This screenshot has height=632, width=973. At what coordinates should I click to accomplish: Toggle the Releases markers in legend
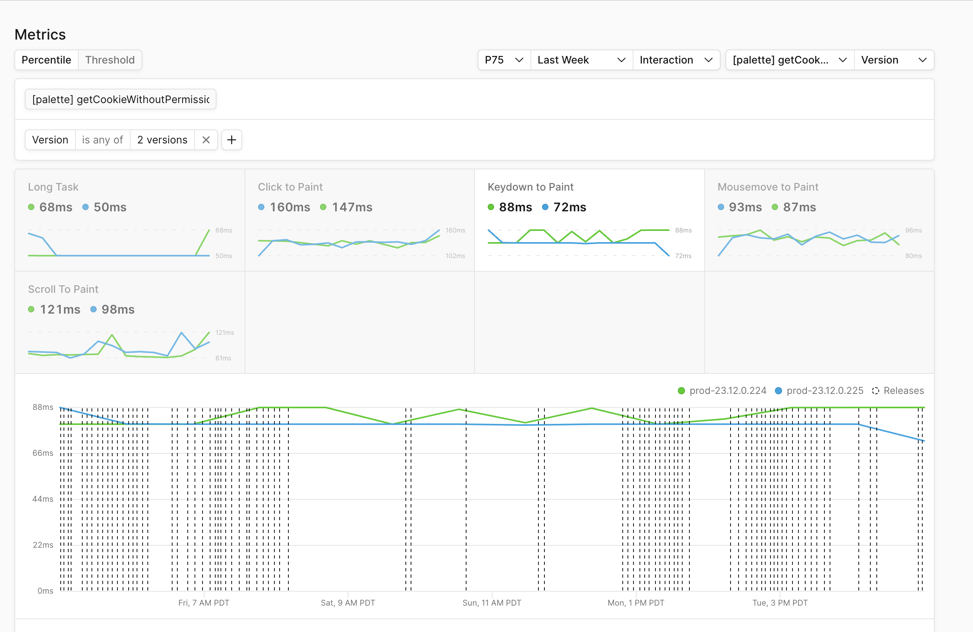tap(898, 391)
